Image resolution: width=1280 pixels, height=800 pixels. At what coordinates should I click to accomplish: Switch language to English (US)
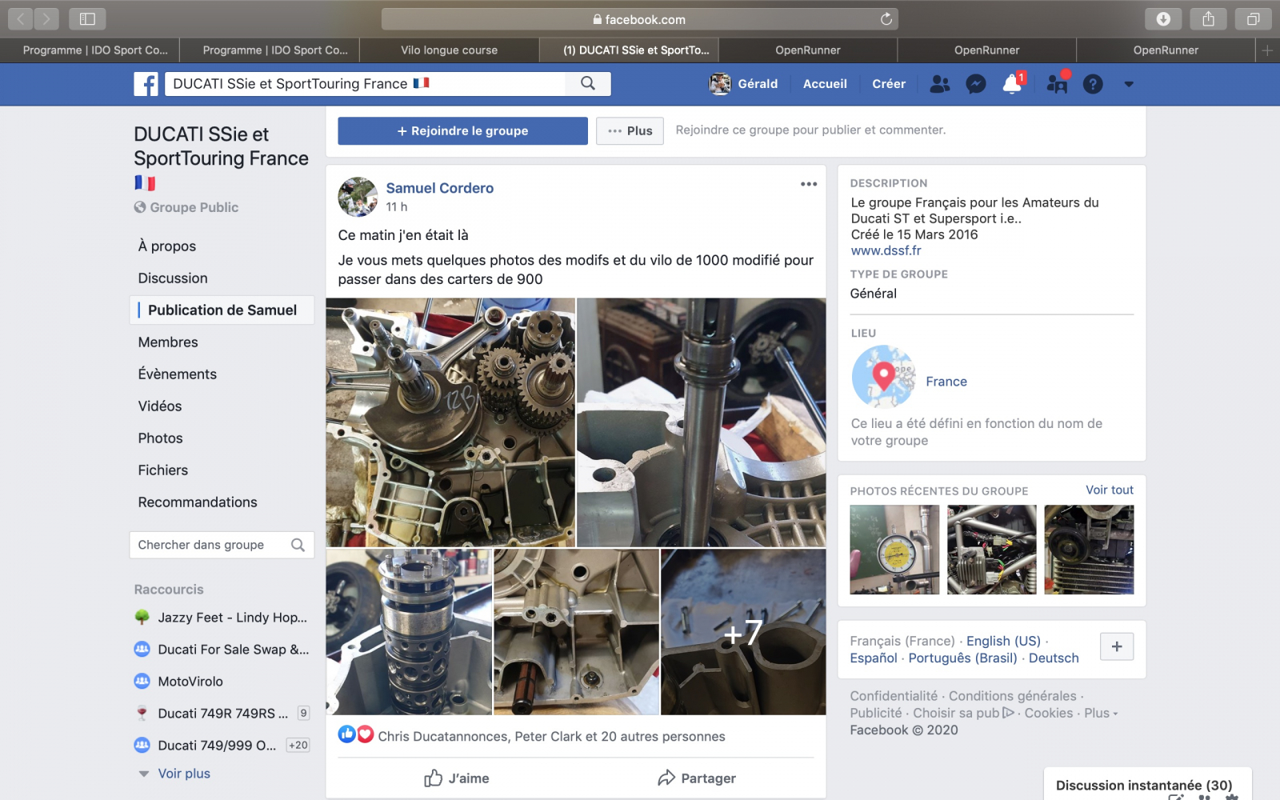tap(1003, 641)
